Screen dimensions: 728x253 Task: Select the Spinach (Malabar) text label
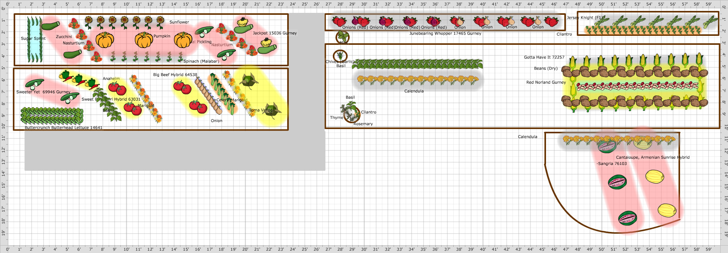tap(201, 61)
